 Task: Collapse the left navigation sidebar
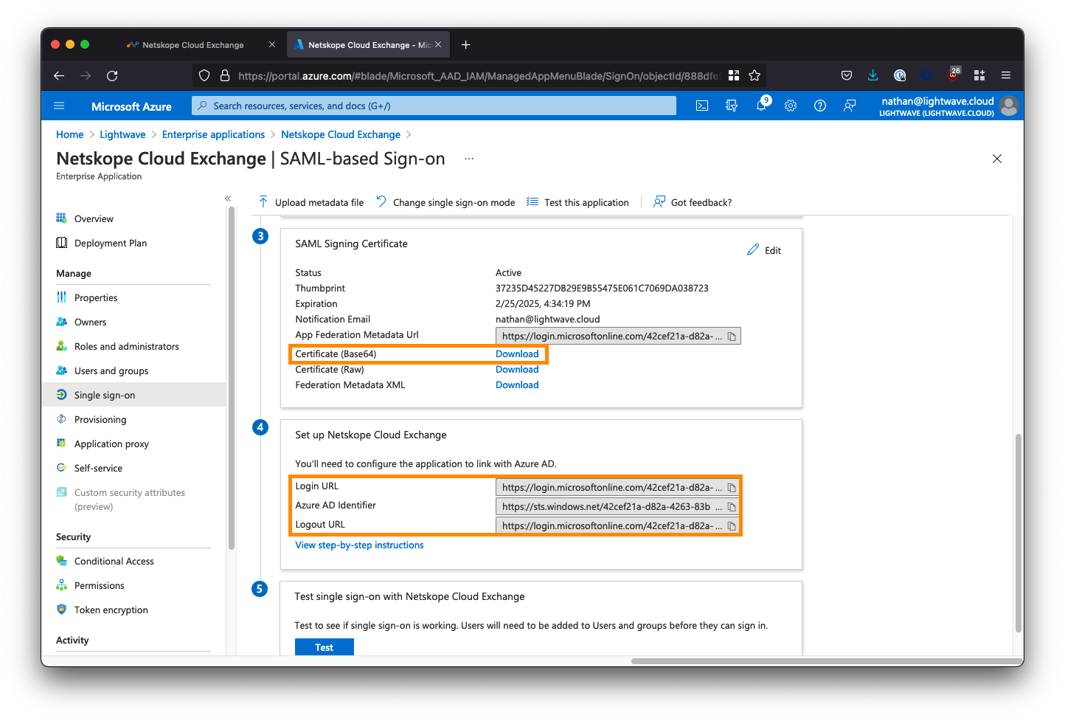point(228,199)
